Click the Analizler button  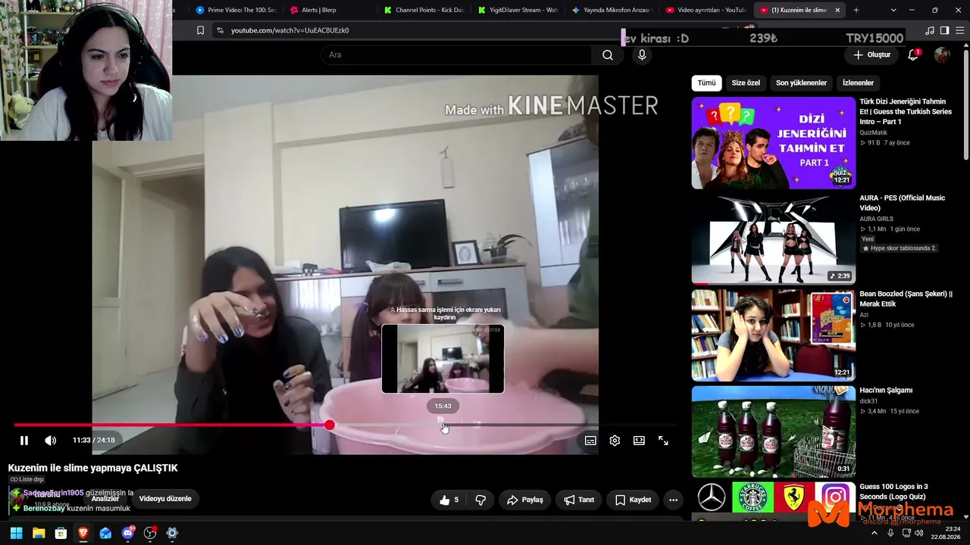coord(105,499)
